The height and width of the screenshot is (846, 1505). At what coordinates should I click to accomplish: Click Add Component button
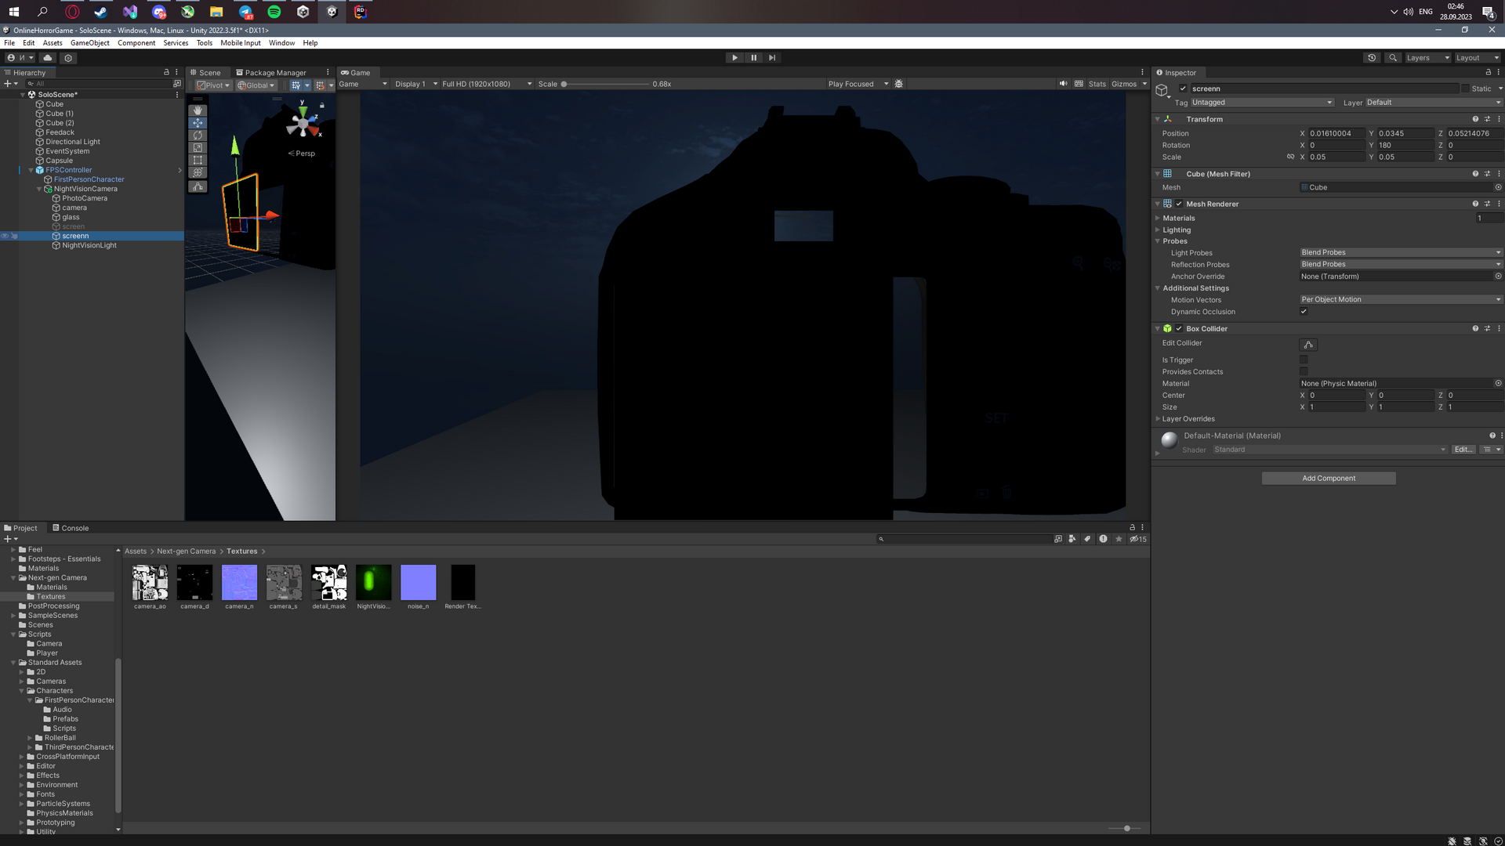pos(1329,477)
